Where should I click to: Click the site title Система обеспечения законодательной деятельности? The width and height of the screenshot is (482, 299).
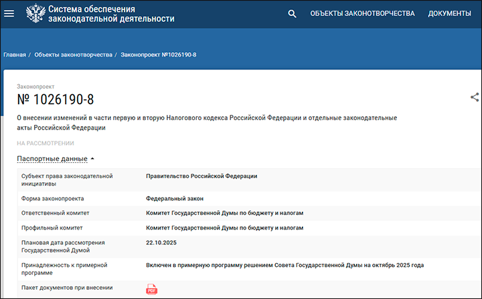(x=110, y=13)
